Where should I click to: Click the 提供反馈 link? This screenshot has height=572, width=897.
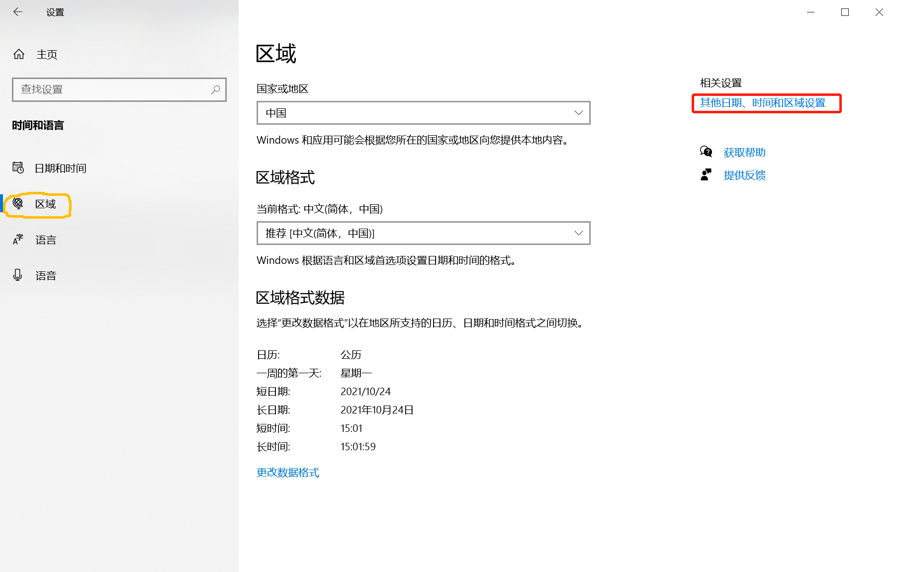click(x=744, y=175)
